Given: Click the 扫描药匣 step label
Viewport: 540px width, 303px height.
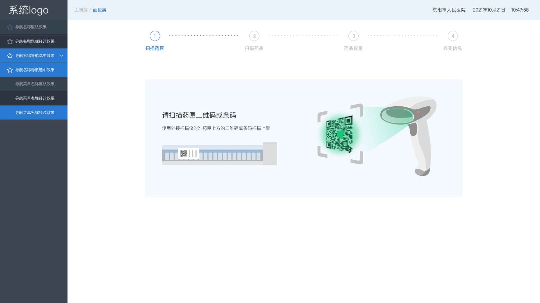Looking at the screenshot, I should coord(154,48).
